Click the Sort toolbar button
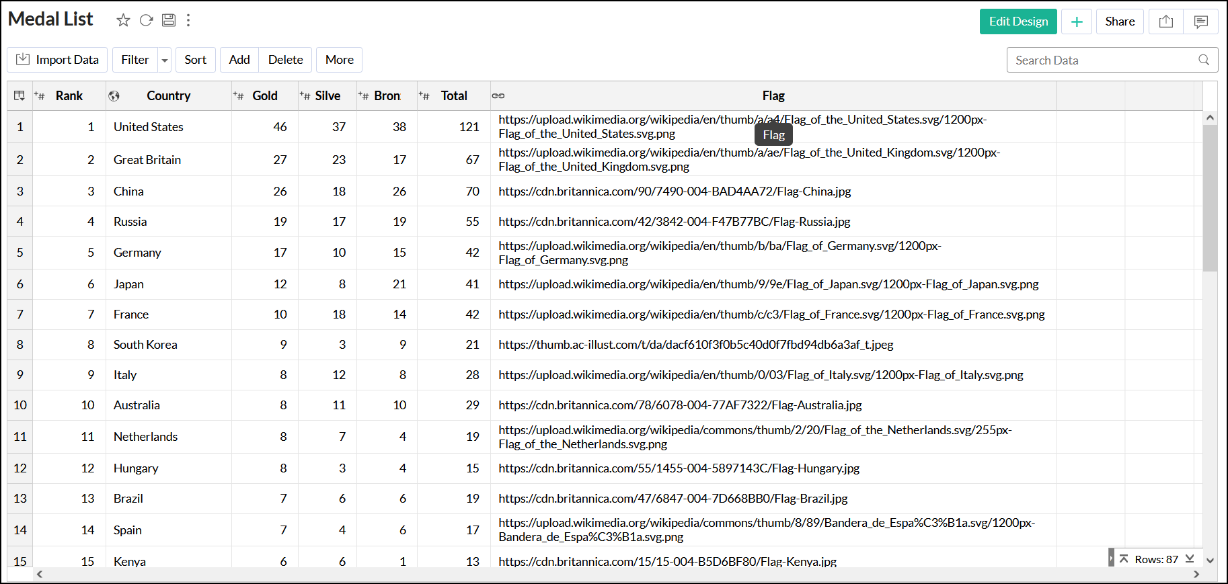Image resolution: width=1228 pixels, height=584 pixels. [195, 60]
